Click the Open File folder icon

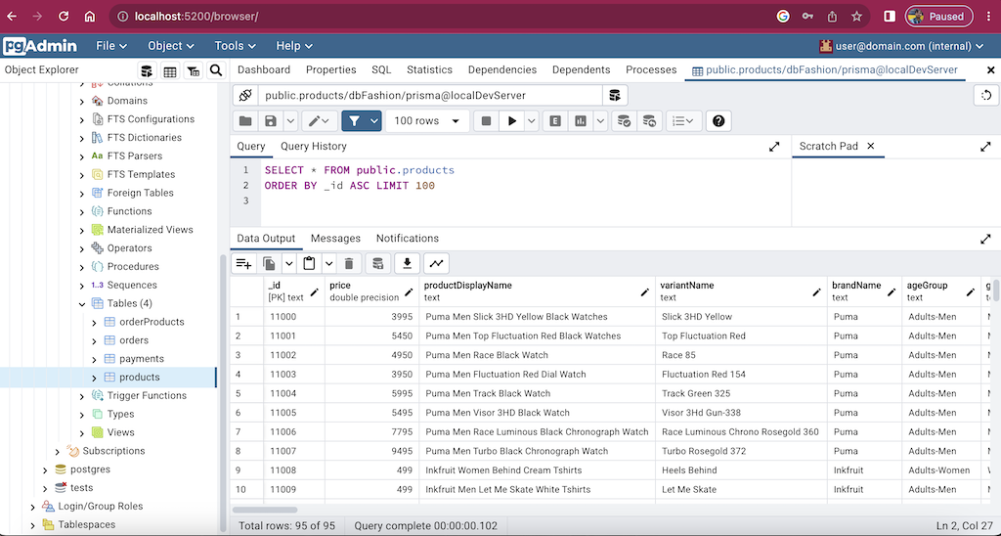pyautogui.click(x=245, y=120)
